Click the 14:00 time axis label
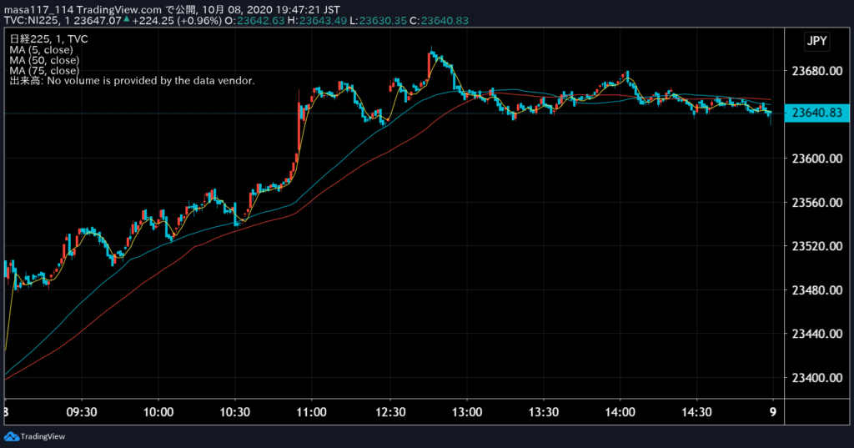The image size is (854, 448). (620, 412)
